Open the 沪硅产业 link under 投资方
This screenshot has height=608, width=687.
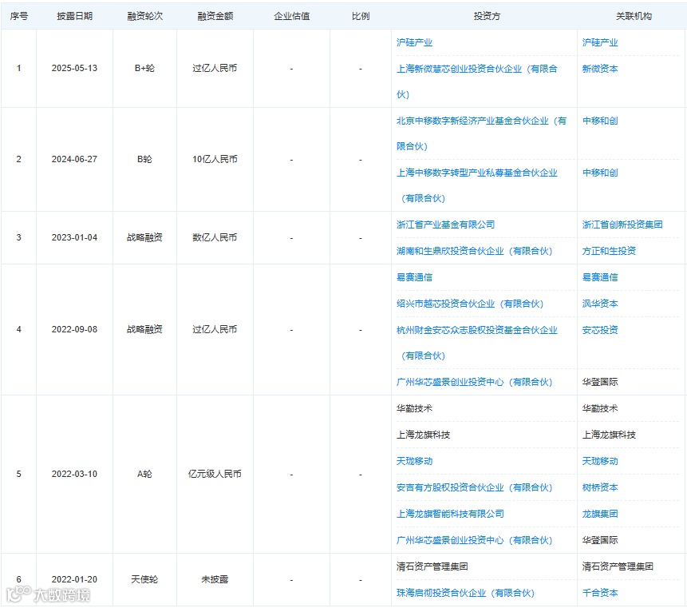coord(414,42)
